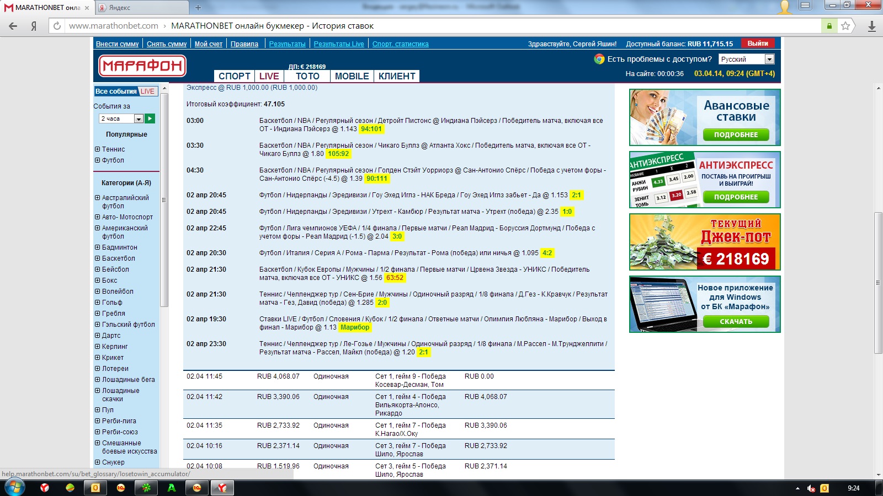This screenshot has width=883, height=496.
Task: Click the highlighted active Yandex browser taskbar button
Action: tap(222, 488)
